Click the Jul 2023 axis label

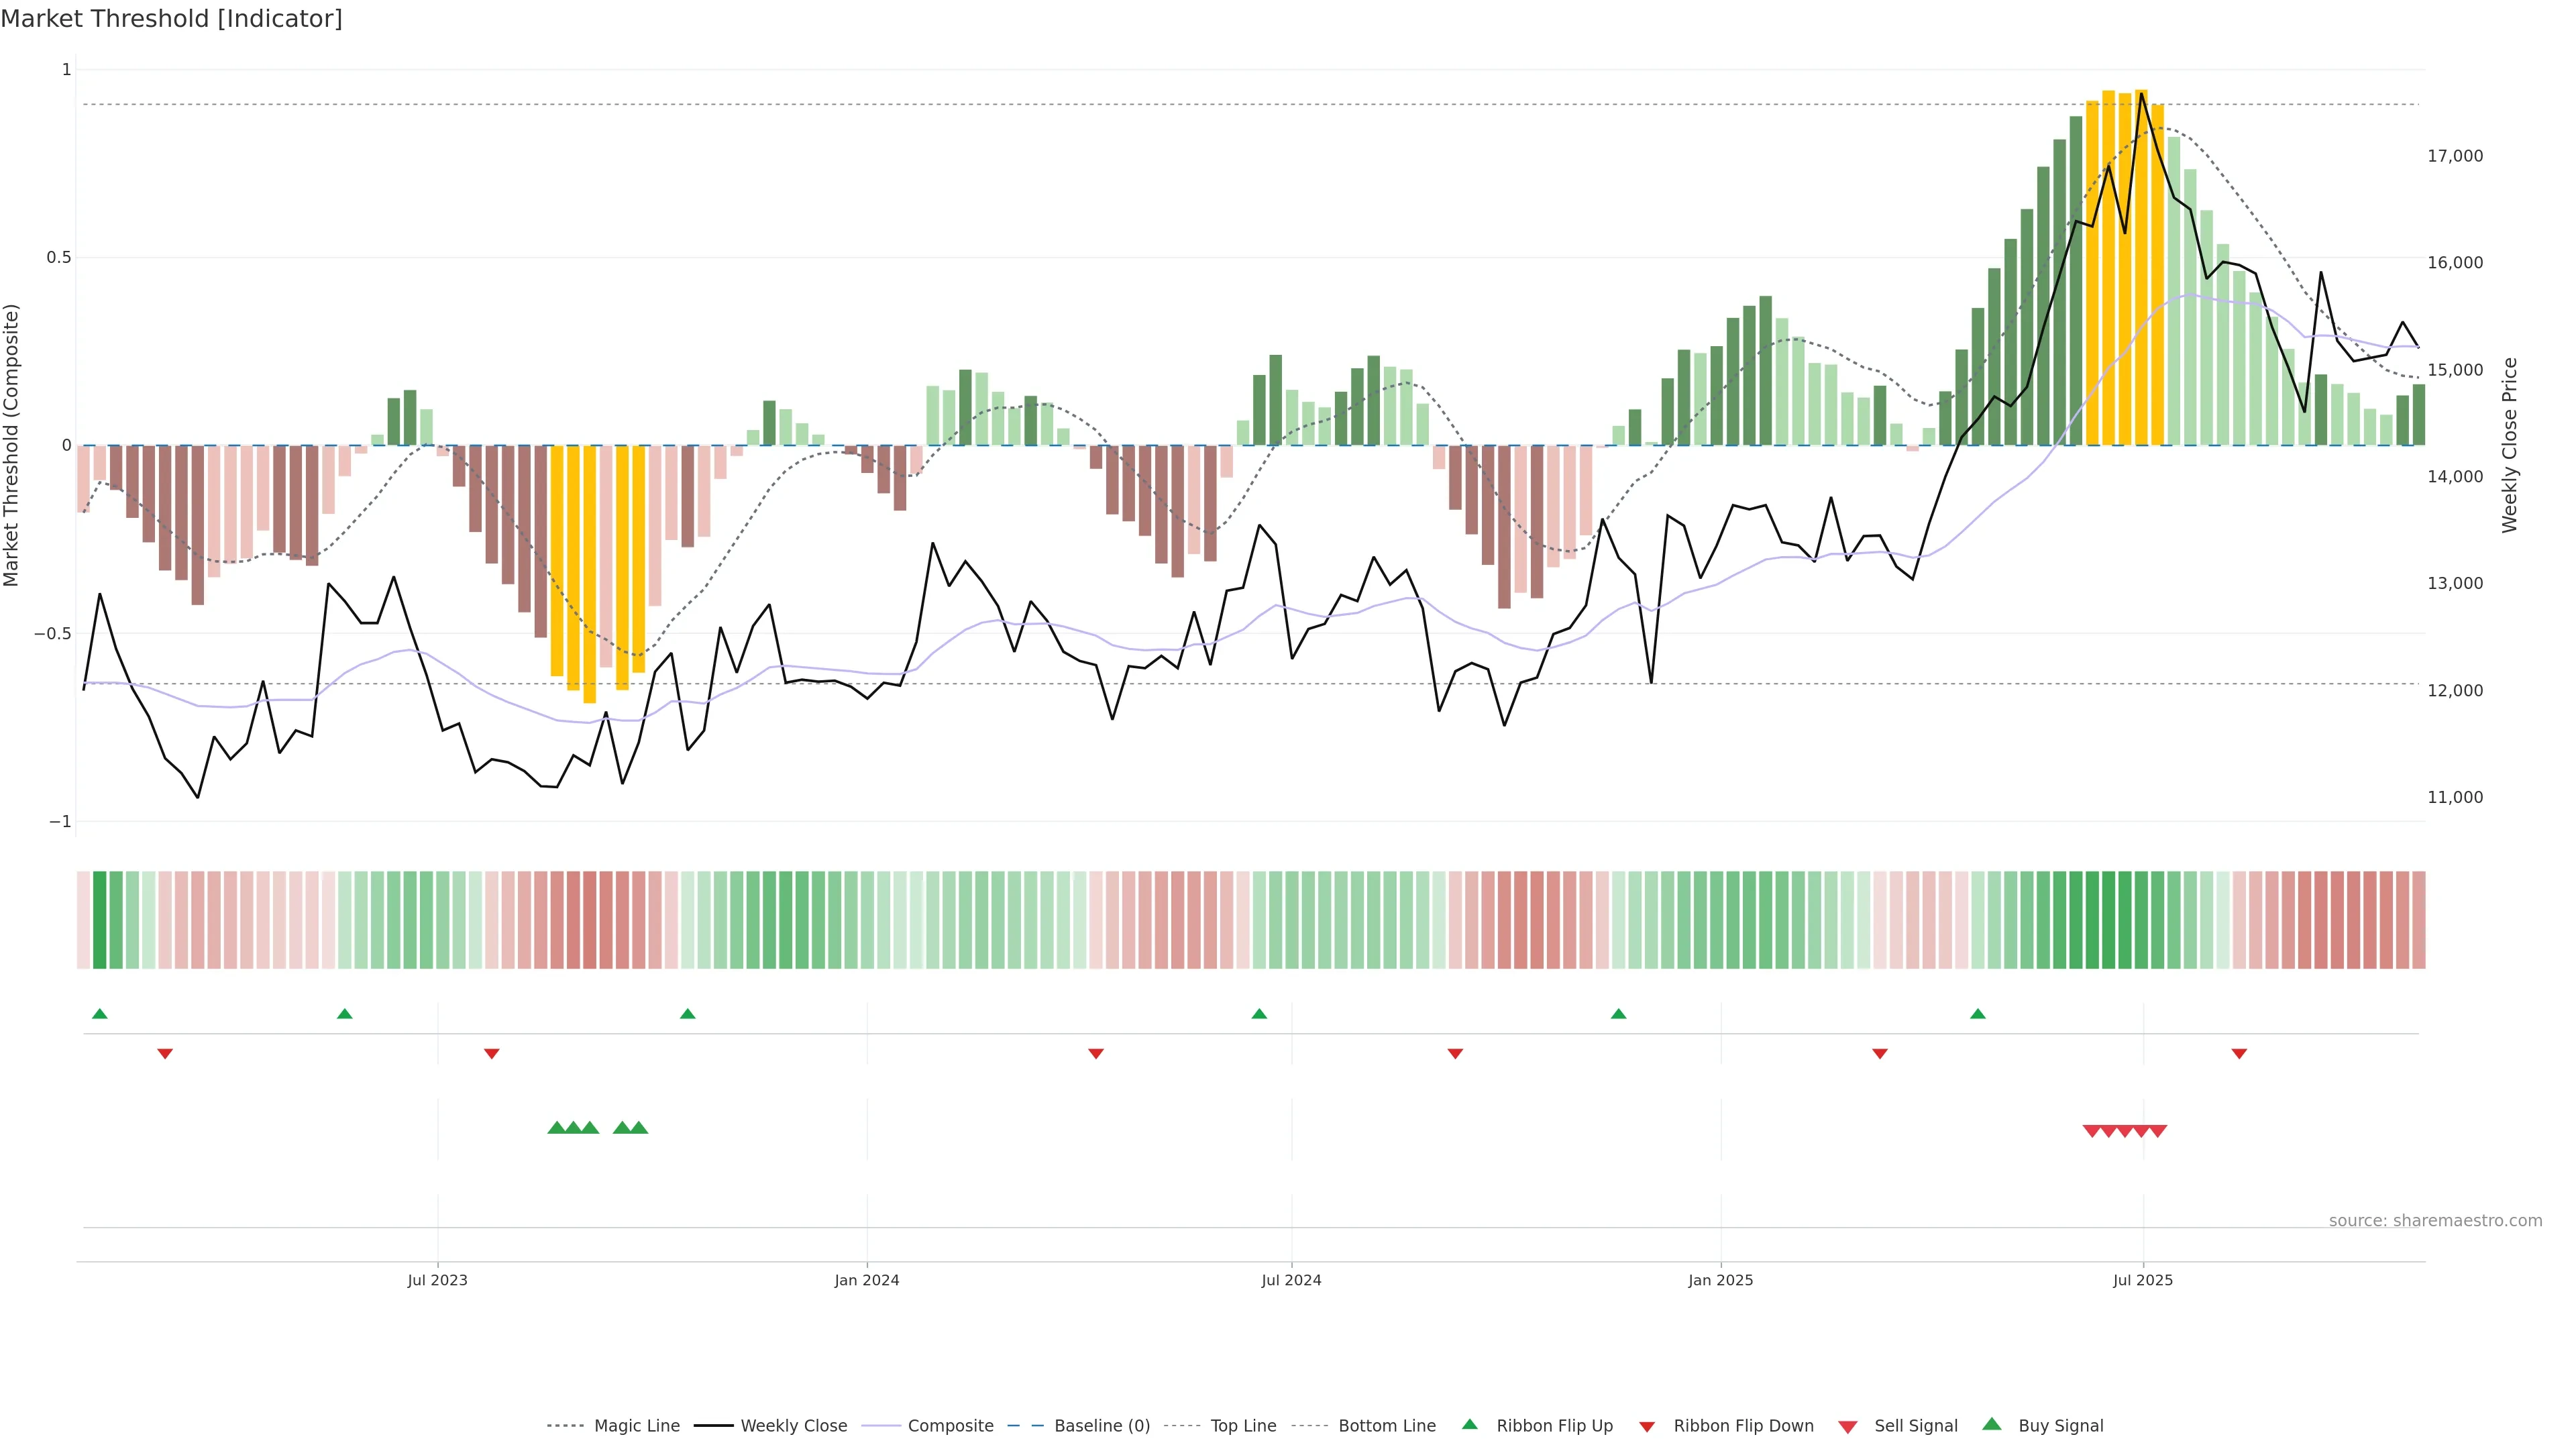click(x=437, y=1280)
